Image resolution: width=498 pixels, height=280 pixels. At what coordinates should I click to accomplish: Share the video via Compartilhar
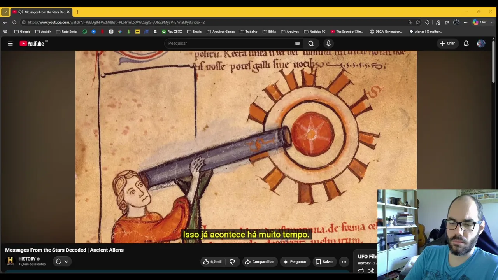point(259,262)
